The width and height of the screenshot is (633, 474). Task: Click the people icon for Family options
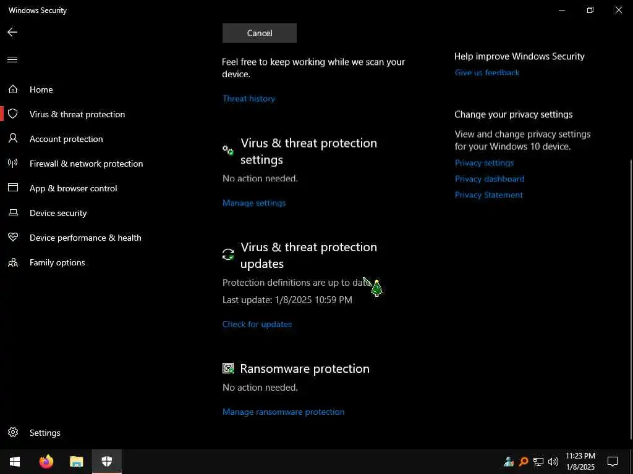pos(13,262)
